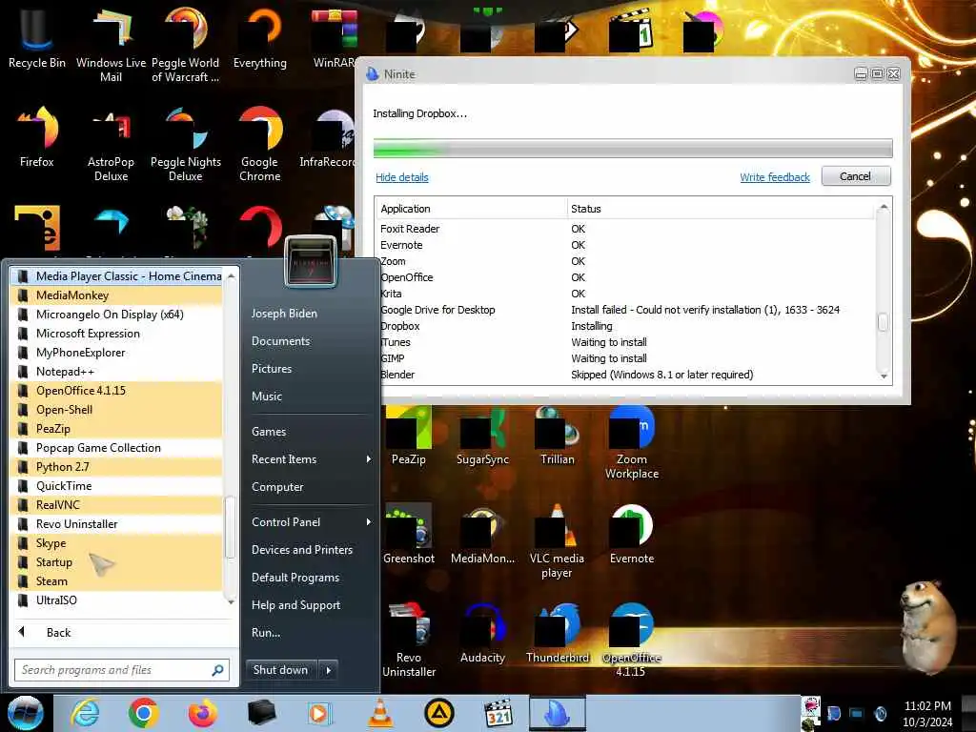Click the Application column header
976x732 pixels.
pyautogui.click(x=473, y=209)
